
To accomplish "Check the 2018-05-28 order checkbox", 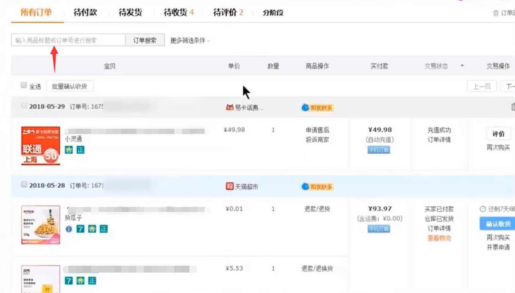I will [x=24, y=185].
